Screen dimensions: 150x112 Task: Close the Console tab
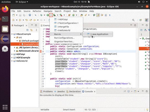[94, 92]
